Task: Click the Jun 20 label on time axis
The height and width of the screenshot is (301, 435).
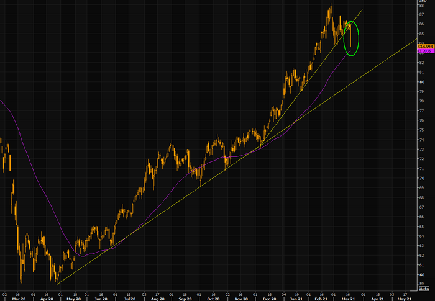Action: 101,299
